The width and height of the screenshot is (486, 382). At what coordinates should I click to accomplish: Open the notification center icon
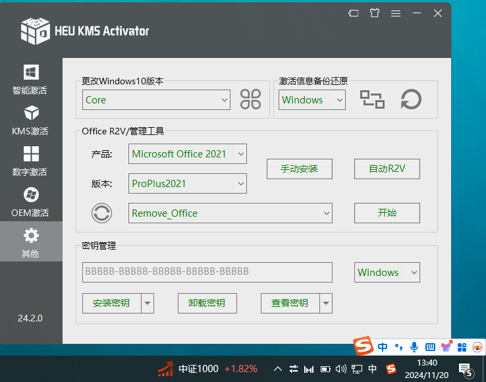click(466, 369)
